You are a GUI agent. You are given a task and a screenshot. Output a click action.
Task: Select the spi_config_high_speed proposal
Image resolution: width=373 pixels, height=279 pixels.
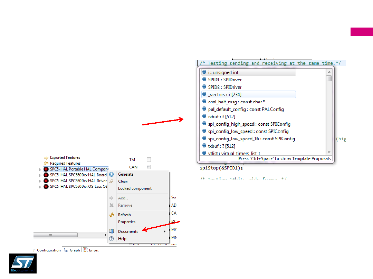tap(249, 124)
